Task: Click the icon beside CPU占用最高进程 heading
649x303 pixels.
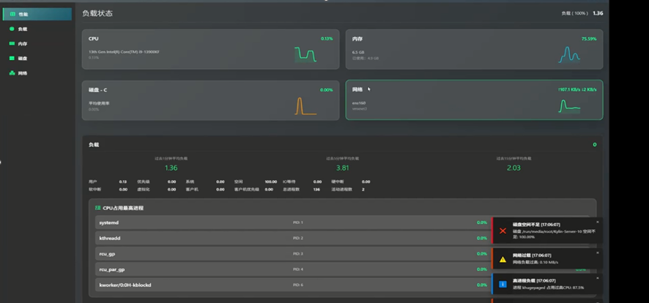Action: (98, 208)
